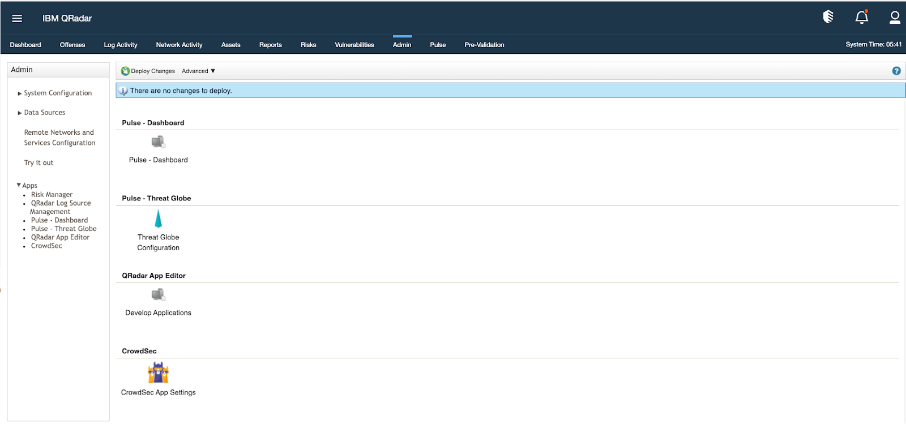Select CrowdSec in the Apps list
The width and height of the screenshot is (906, 428).
(x=46, y=246)
